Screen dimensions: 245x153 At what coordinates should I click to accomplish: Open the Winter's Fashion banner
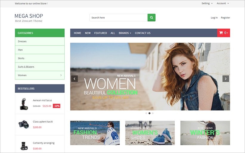[205, 133]
